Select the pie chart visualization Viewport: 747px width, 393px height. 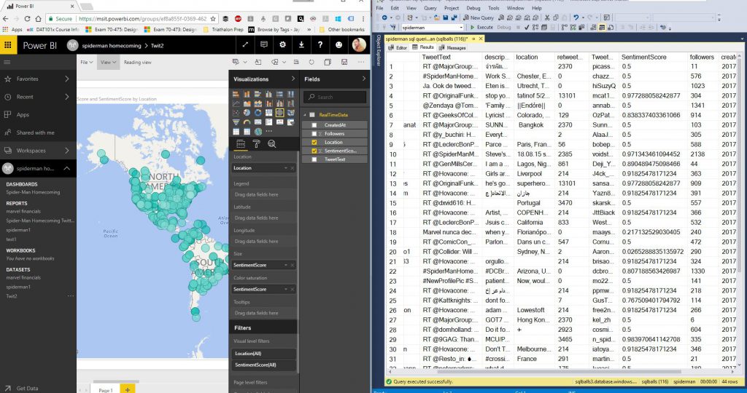[x=247, y=113]
